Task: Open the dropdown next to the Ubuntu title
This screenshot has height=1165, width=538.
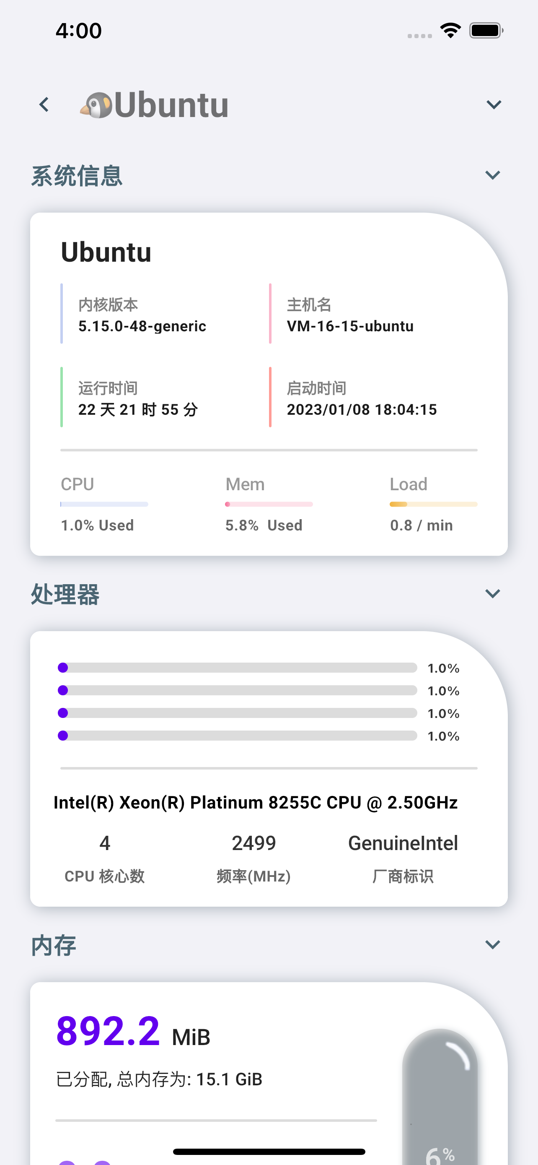Action: [493, 104]
